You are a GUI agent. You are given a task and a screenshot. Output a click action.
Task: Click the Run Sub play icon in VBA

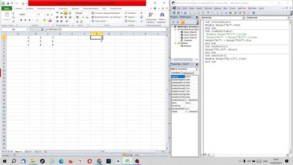[x=217, y=13]
